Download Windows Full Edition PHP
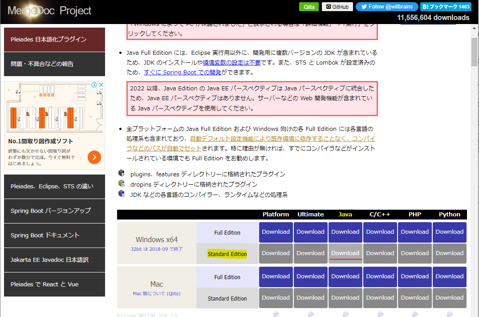Image resolution: width=479 pixels, height=317 pixels. [x=415, y=232]
